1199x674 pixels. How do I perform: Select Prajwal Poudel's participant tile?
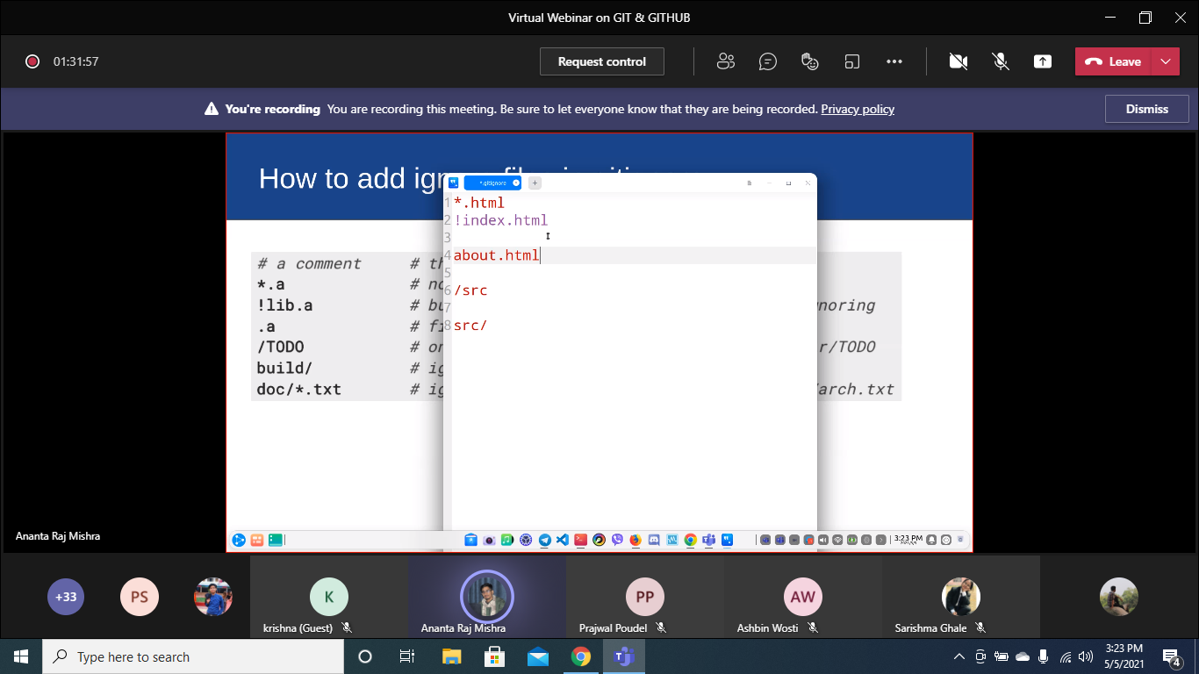click(645, 597)
